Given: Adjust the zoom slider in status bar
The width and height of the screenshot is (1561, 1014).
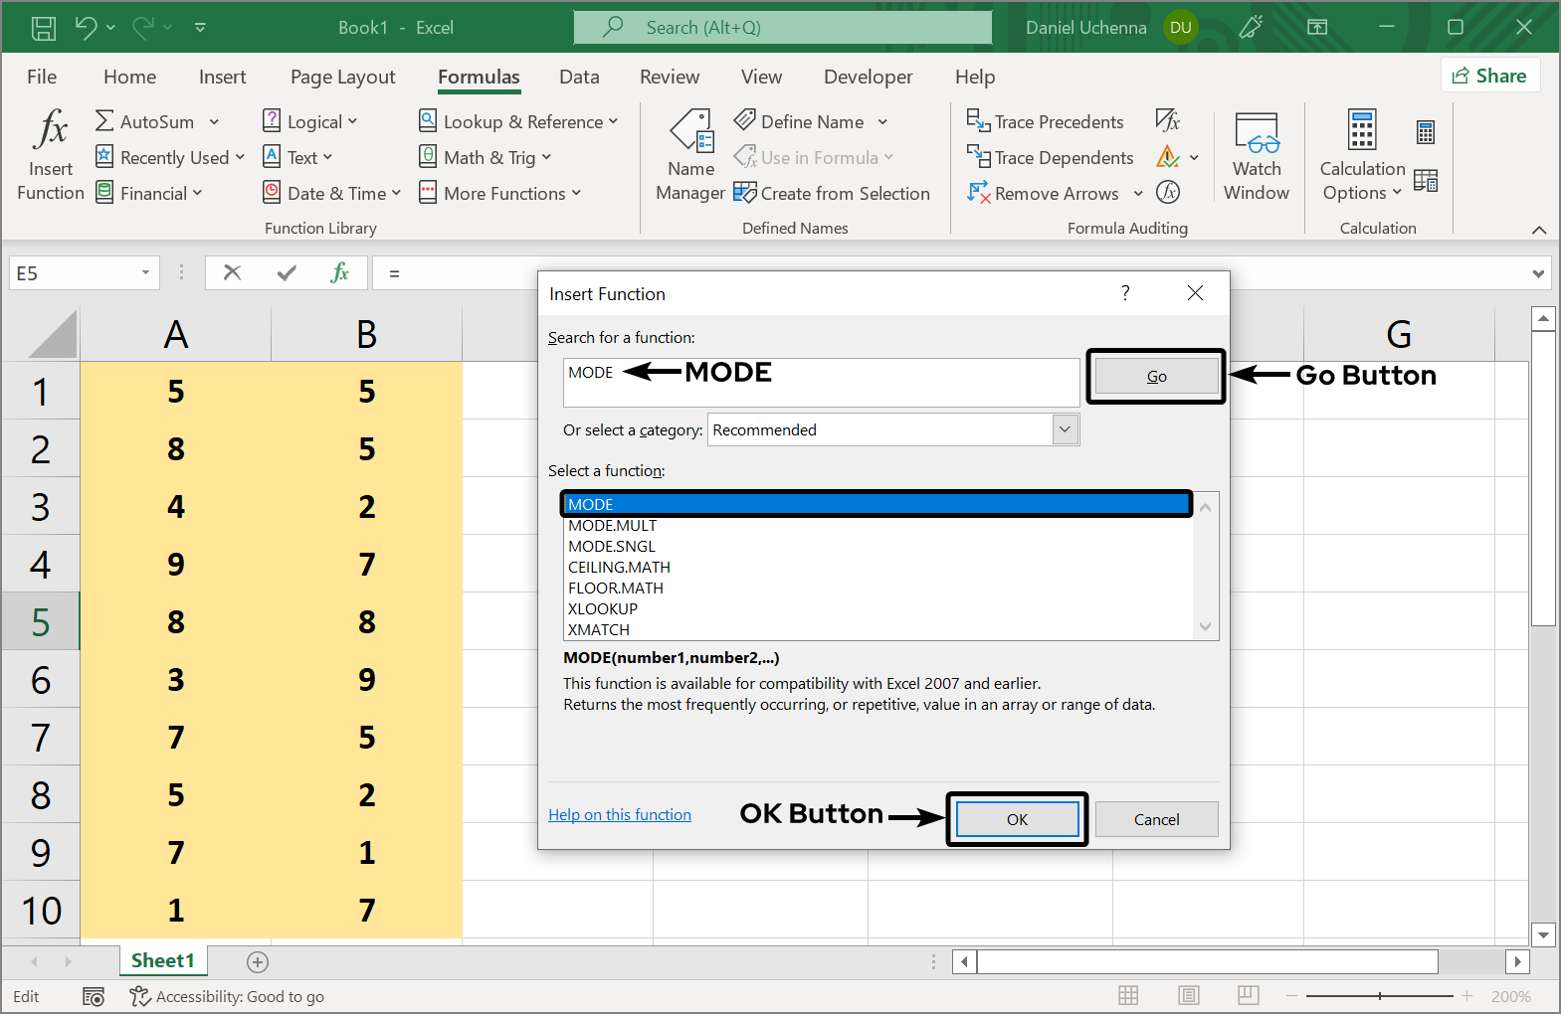Looking at the screenshot, I should click(x=1380, y=996).
